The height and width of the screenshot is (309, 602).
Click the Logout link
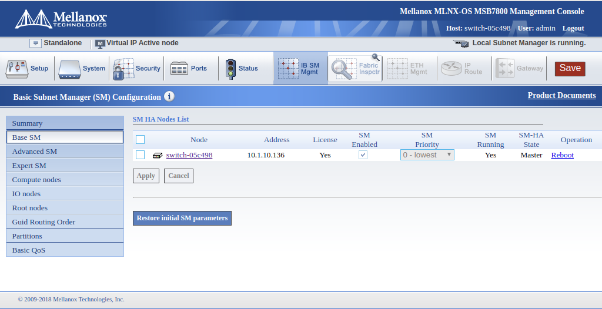573,28
